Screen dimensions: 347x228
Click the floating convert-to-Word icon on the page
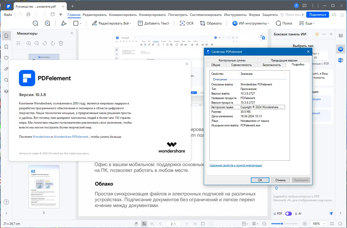click(x=263, y=37)
